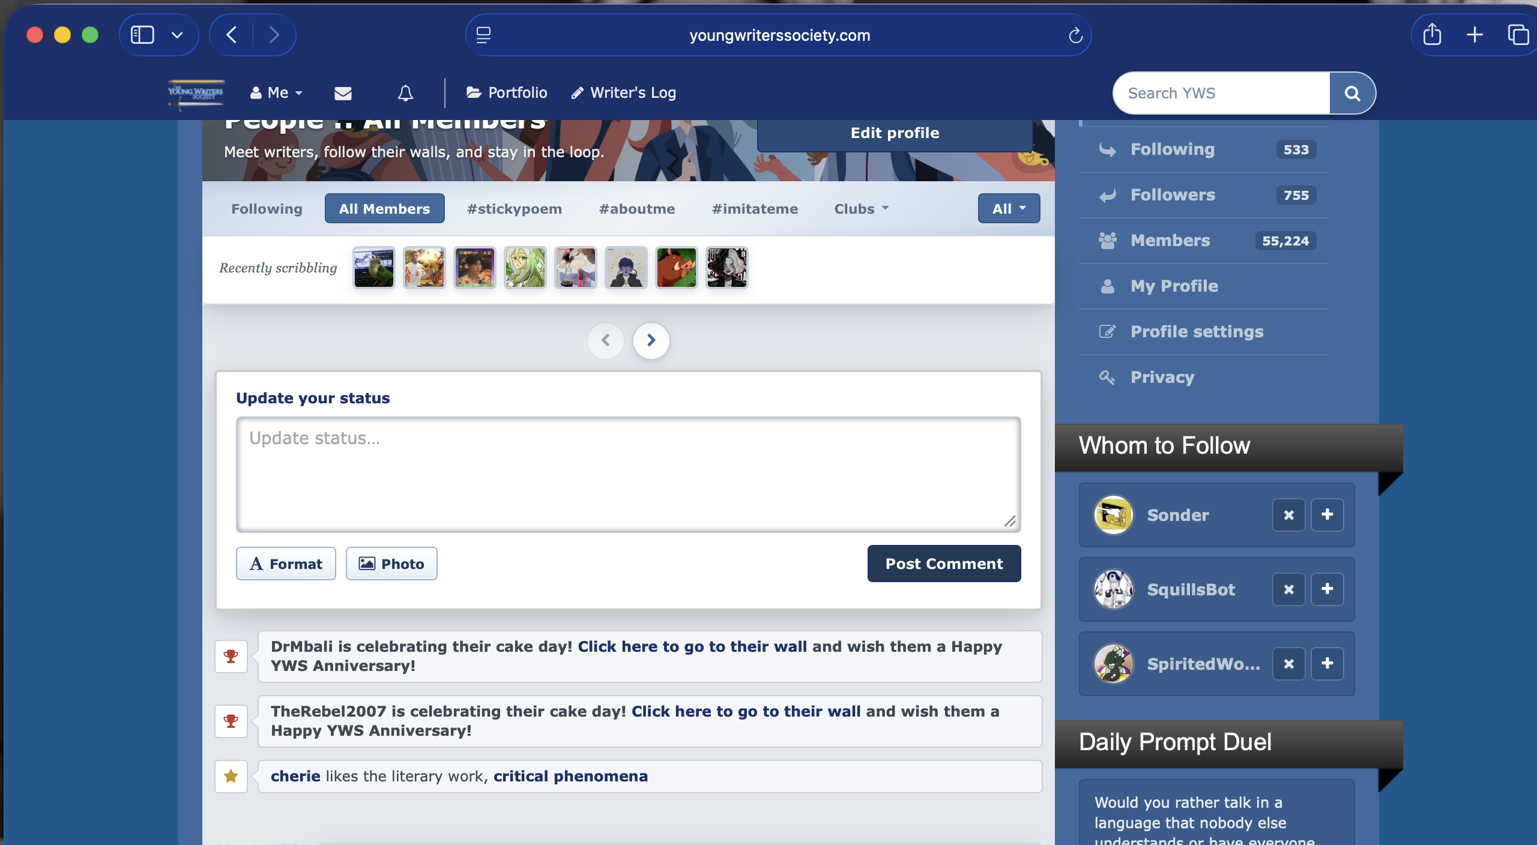Click the trophy icon beside TheRebel2007

coord(231,721)
